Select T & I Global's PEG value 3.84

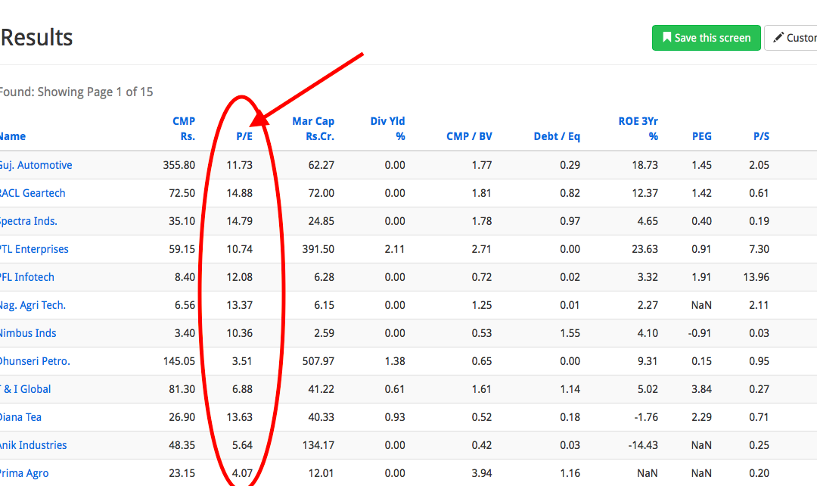(x=701, y=389)
